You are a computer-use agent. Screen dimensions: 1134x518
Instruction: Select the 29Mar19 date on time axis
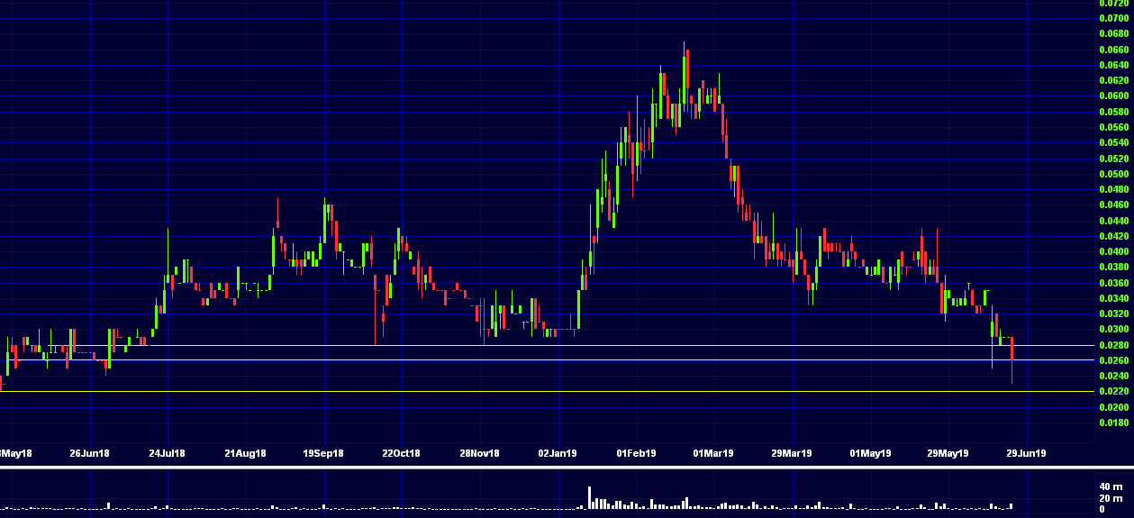(792, 453)
